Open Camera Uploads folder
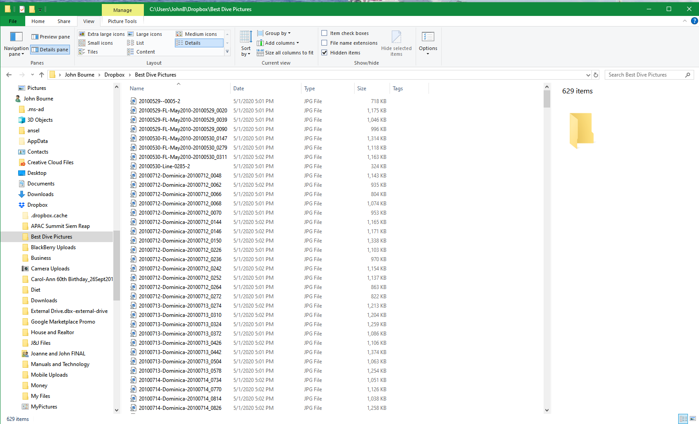Image resolution: width=699 pixels, height=424 pixels. point(50,269)
